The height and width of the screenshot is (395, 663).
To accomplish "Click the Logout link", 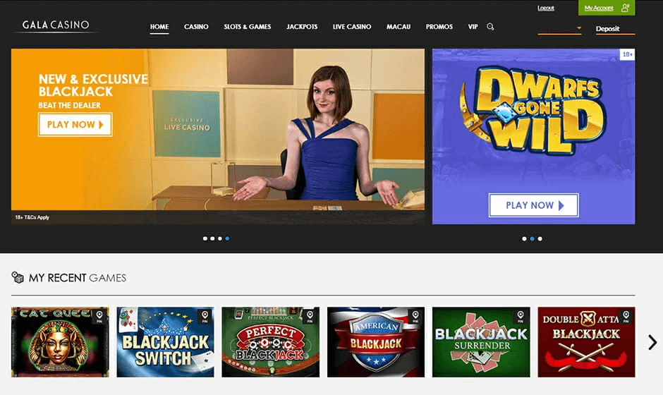I will (x=545, y=8).
